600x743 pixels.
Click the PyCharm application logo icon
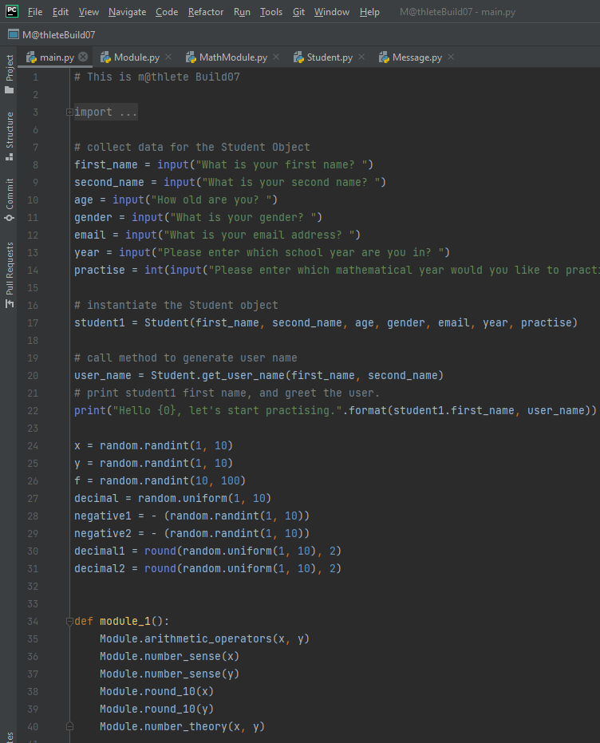coord(11,11)
